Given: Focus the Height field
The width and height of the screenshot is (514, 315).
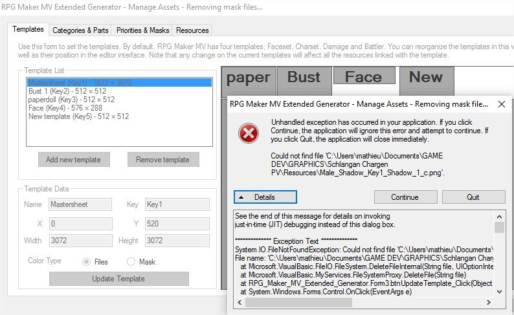Looking at the screenshot, I should tap(177, 241).
